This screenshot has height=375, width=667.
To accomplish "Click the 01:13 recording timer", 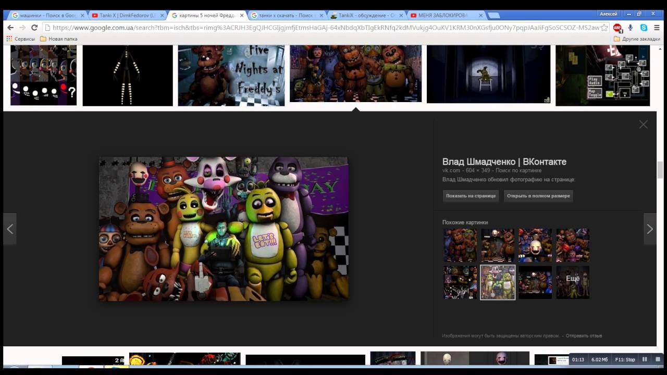I will coord(578,359).
